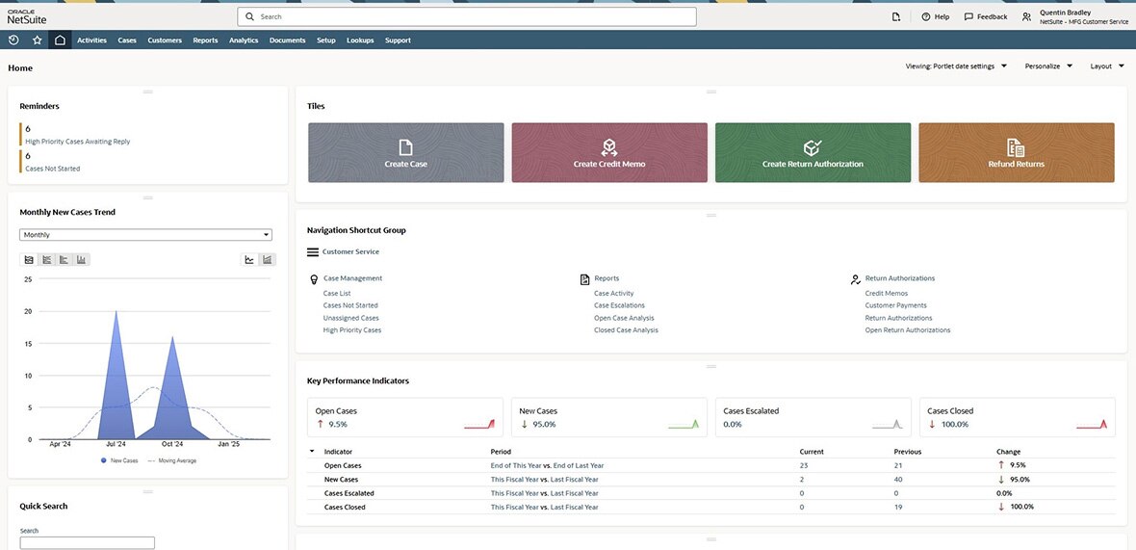
Task: Open Cases Not Started reminder
Action: pos(53,169)
